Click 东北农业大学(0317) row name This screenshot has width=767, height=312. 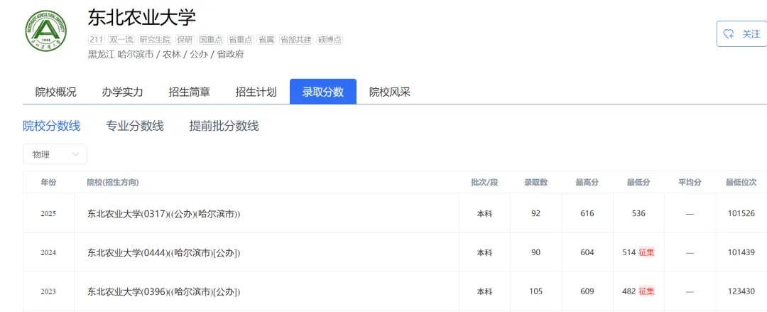point(164,213)
